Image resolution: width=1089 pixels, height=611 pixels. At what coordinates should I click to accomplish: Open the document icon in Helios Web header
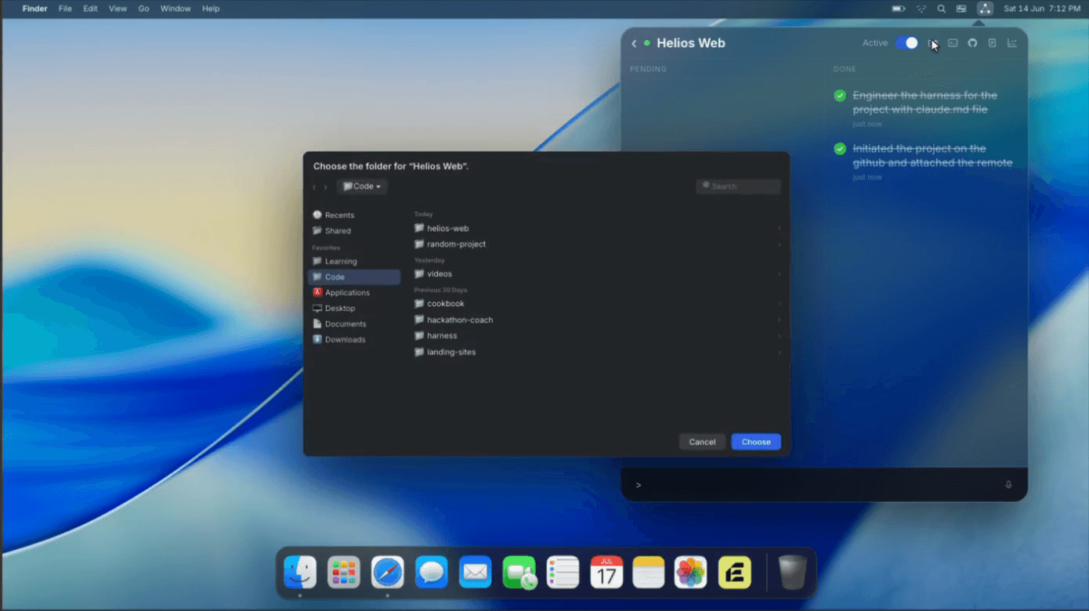click(992, 43)
